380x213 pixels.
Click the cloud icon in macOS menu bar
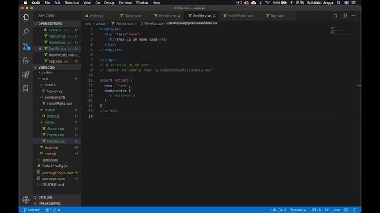pyautogui.click(x=254, y=2)
